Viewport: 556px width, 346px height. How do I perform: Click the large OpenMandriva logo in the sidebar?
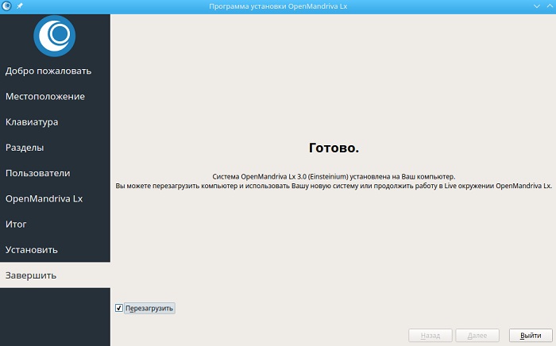(55, 36)
